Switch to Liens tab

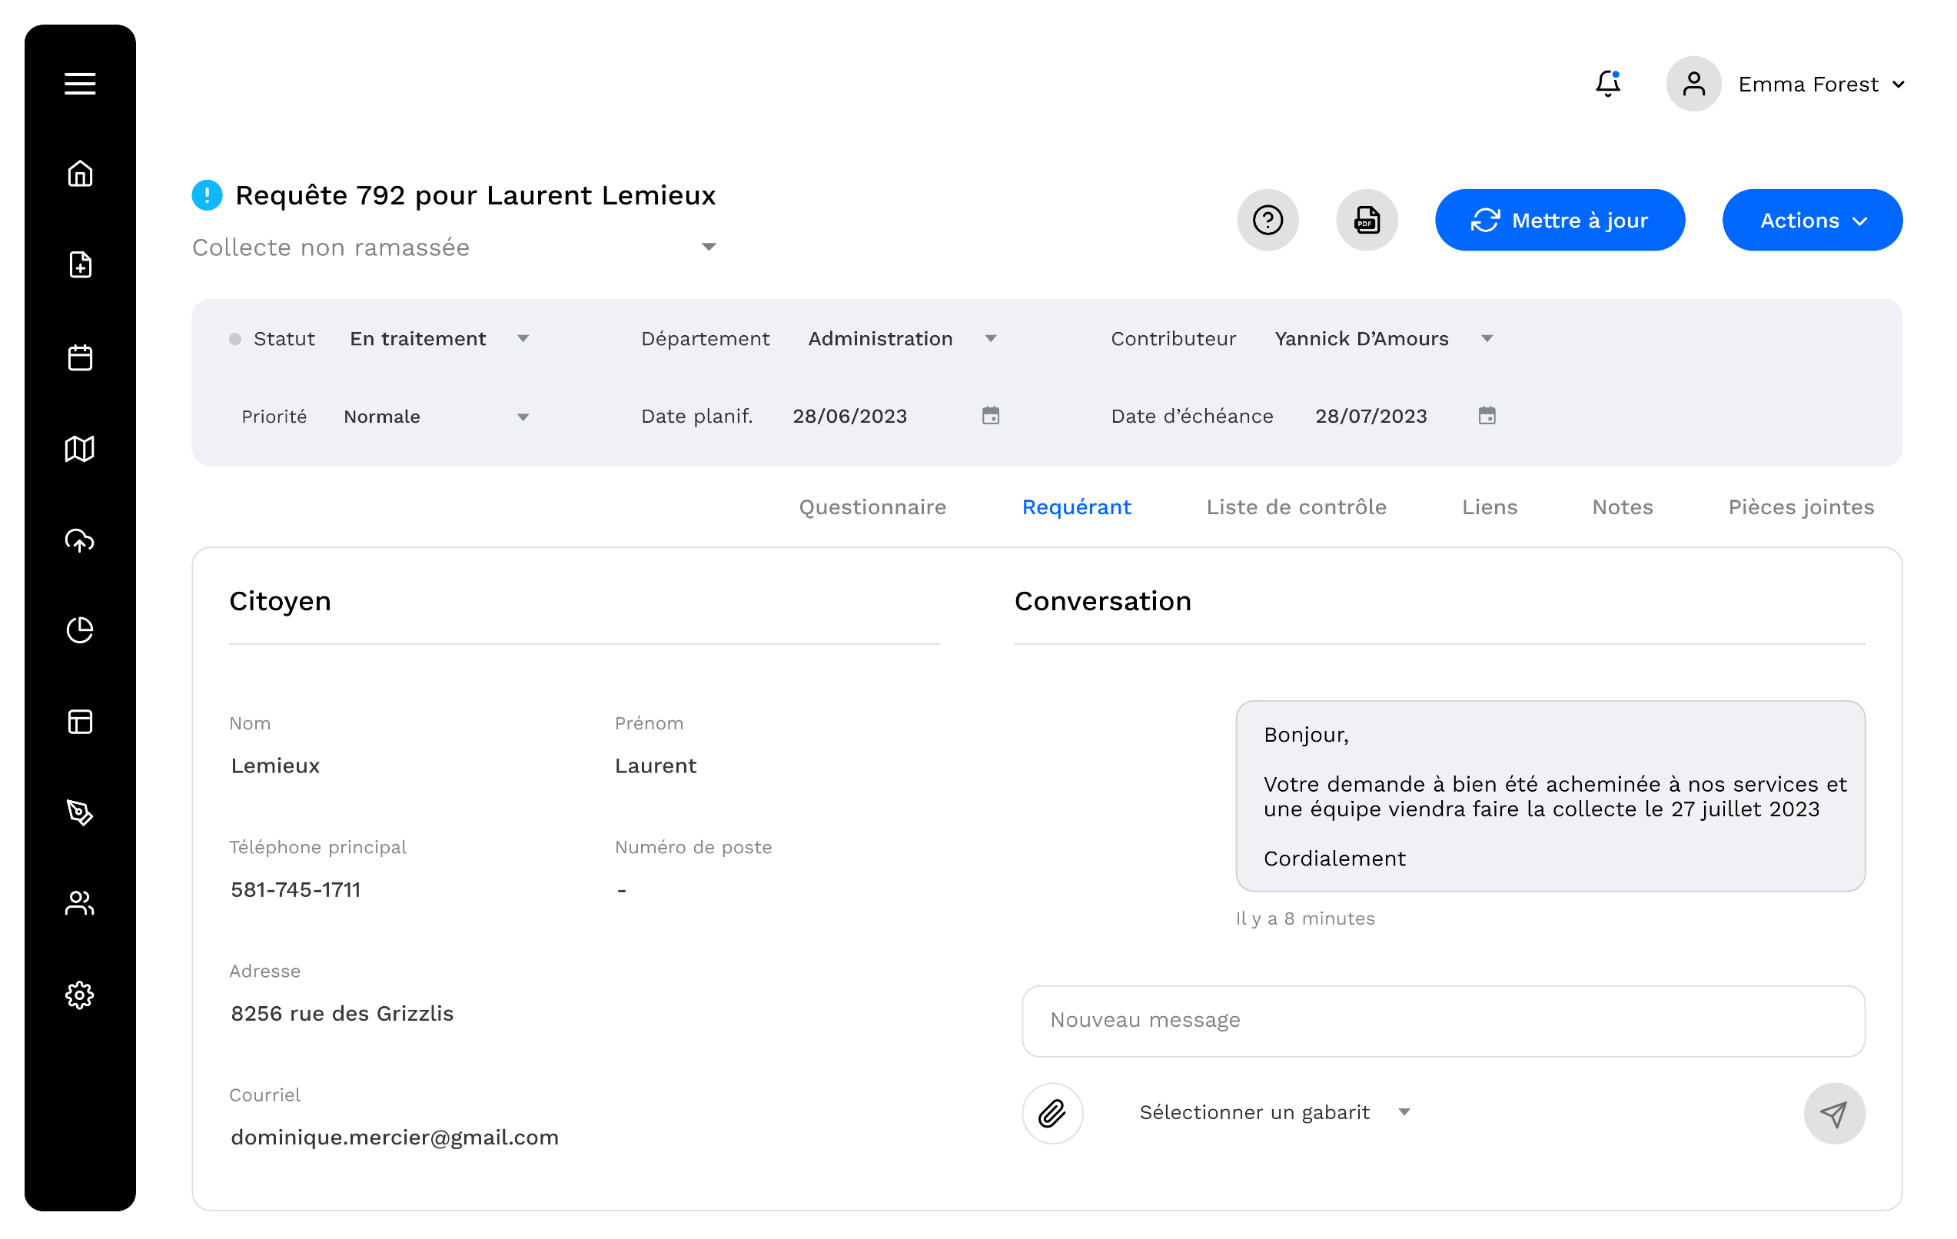coord(1490,507)
